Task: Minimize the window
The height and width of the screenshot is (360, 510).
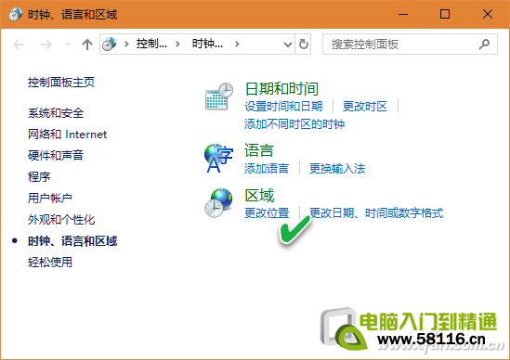Action: [403, 14]
